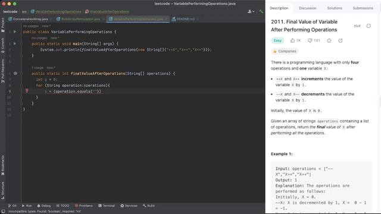Open the Bookmarks tool window
This screenshot has width=381, height=214.
pyautogui.click(x=2, y=165)
